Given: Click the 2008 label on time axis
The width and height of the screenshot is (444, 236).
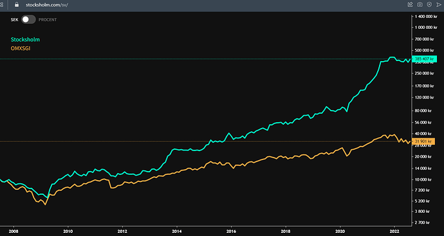Looking at the screenshot, I should click(14, 231).
